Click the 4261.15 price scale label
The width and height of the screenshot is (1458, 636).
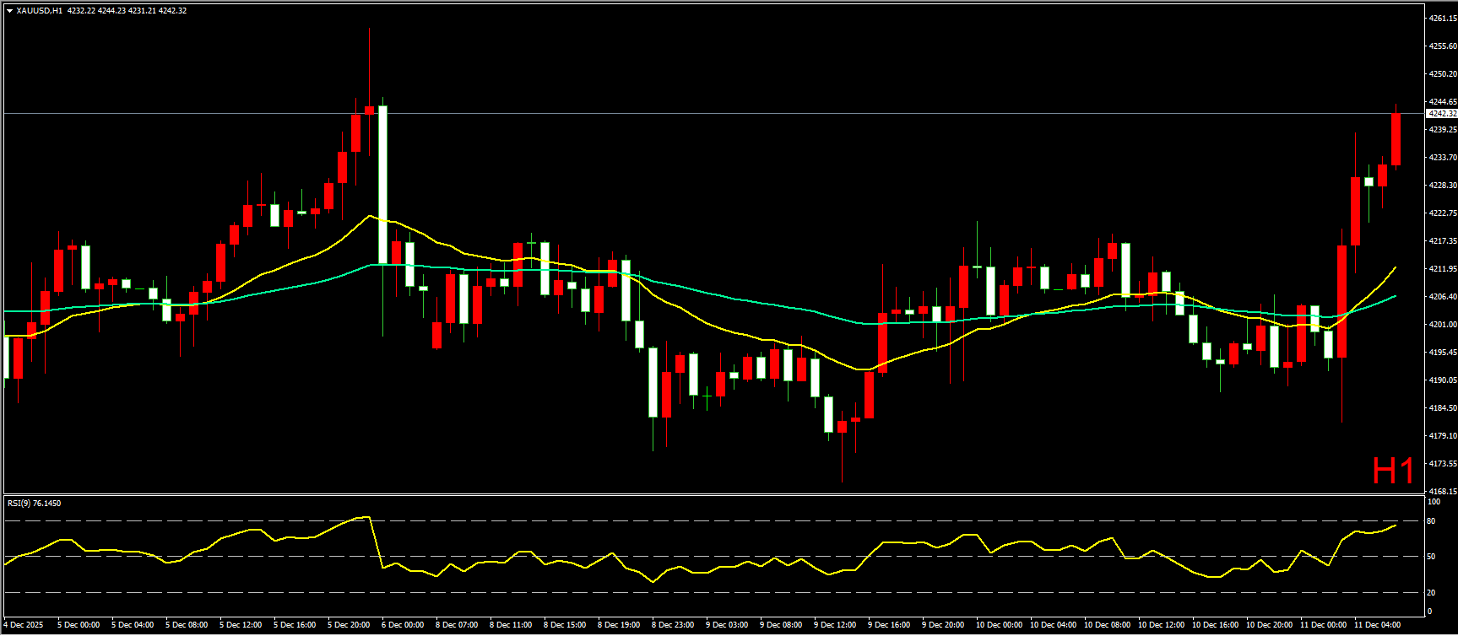1441,18
